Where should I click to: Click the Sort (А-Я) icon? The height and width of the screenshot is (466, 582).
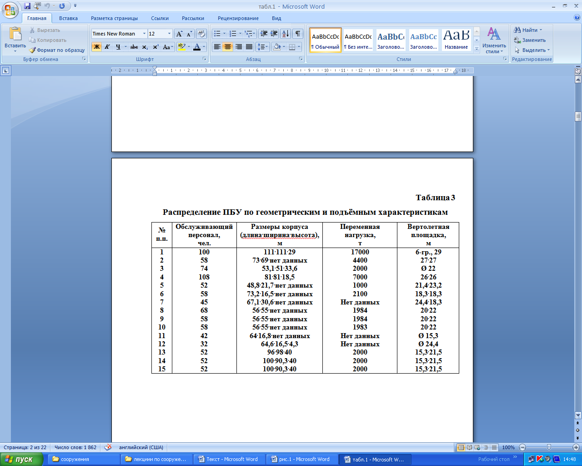pyautogui.click(x=285, y=34)
